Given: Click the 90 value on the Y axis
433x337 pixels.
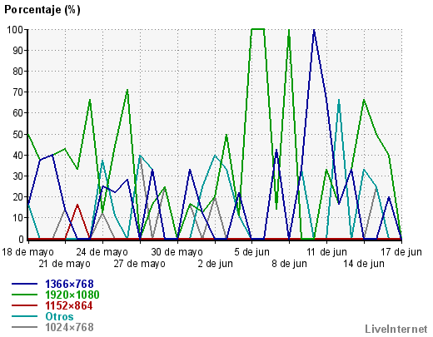Looking at the screenshot, I should 18,50.
